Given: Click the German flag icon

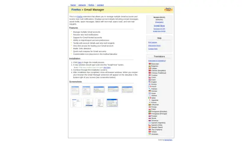Looking at the screenshot, I should point(150,91).
